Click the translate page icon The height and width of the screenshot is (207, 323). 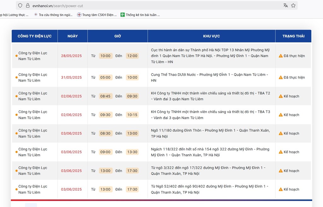coord(285,6)
